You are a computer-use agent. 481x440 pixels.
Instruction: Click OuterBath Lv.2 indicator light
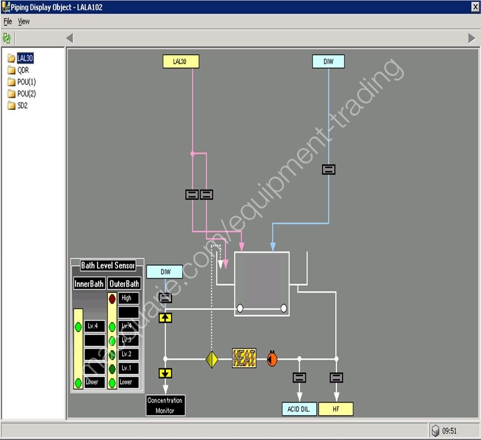pyautogui.click(x=112, y=355)
